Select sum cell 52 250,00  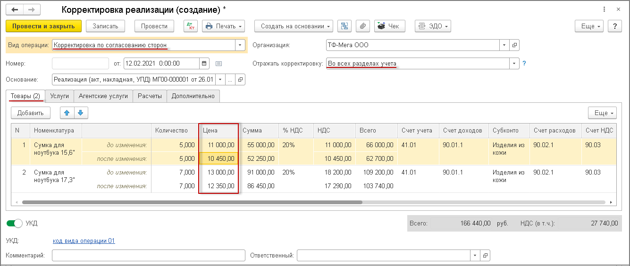coord(259,158)
